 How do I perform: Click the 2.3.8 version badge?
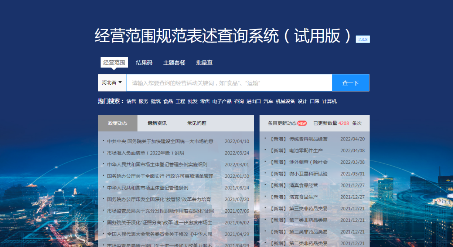pos(362,39)
